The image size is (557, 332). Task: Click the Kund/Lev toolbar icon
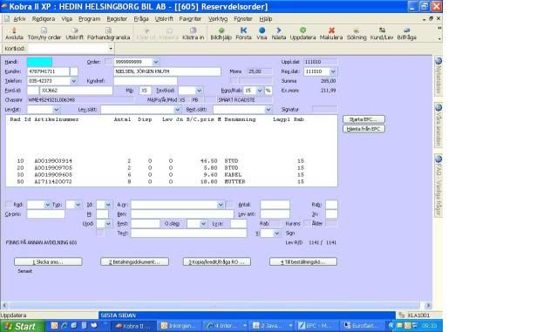pos(382,33)
